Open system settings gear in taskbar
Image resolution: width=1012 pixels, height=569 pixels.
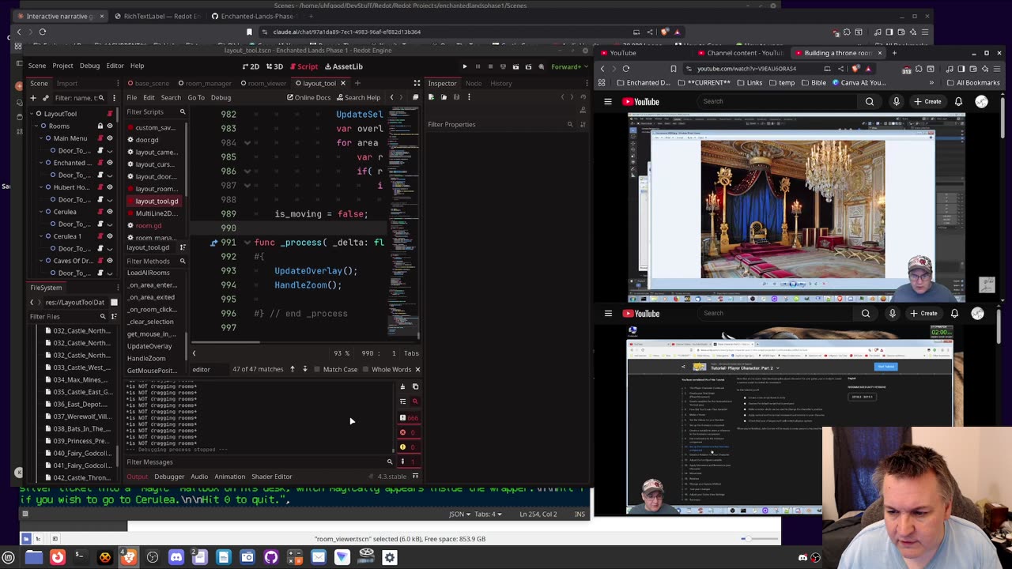coord(389,557)
